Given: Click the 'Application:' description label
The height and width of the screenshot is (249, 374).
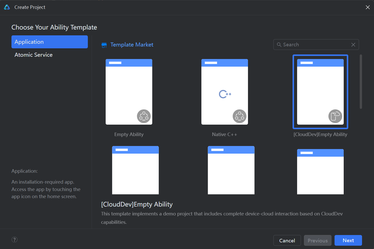Looking at the screenshot, I should 24,171.
